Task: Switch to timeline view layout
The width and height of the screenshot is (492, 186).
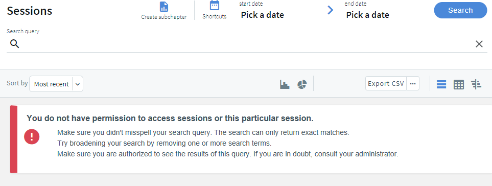Action: click(x=476, y=84)
